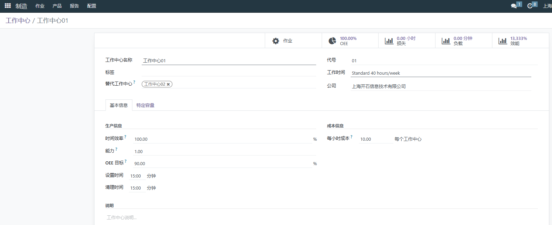Image resolution: width=552 pixels, height=225 pixels.
Task: Show help tooltip for 时间效率
Action: [x=125, y=137]
